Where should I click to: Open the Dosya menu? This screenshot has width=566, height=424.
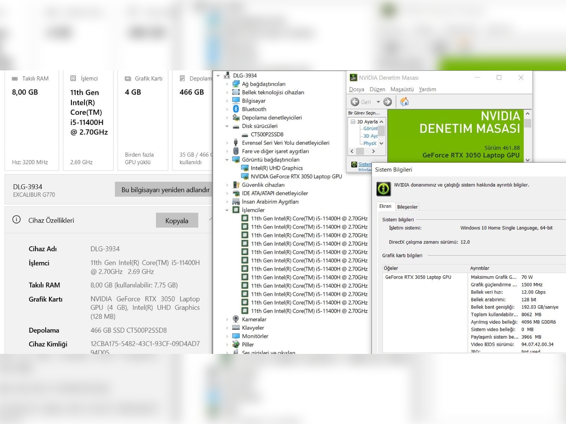356,89
